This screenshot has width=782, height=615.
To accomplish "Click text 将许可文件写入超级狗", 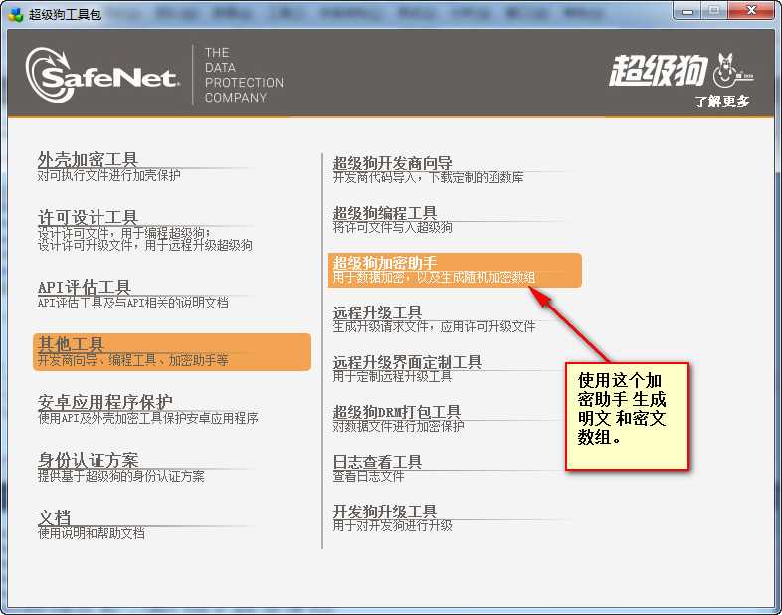I will pyautogui.click(x=393, y=228).
